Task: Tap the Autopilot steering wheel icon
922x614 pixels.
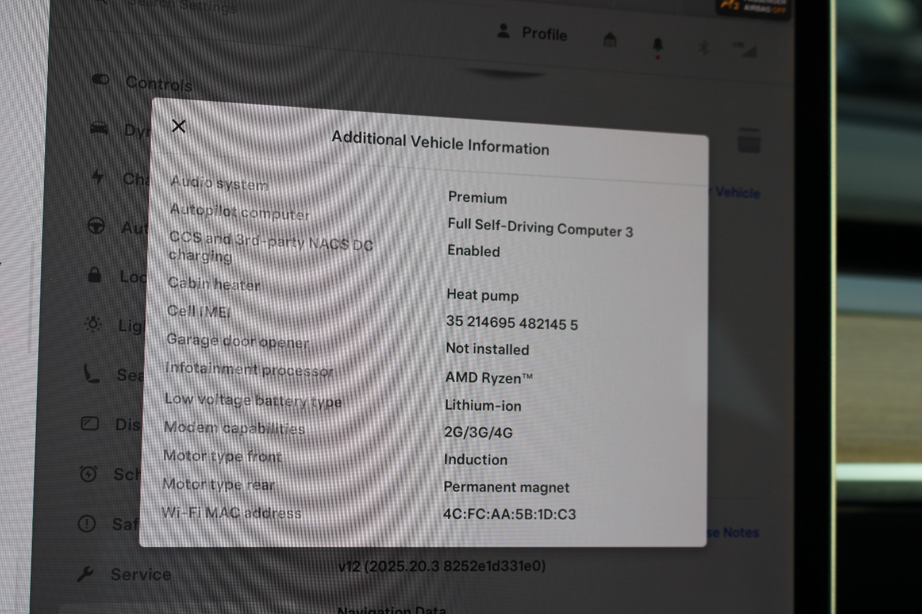Action: point(96,226)
